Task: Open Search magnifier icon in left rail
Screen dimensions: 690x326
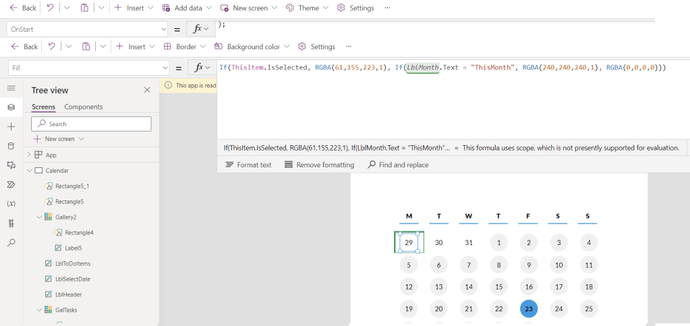Action: coord(11,242)
